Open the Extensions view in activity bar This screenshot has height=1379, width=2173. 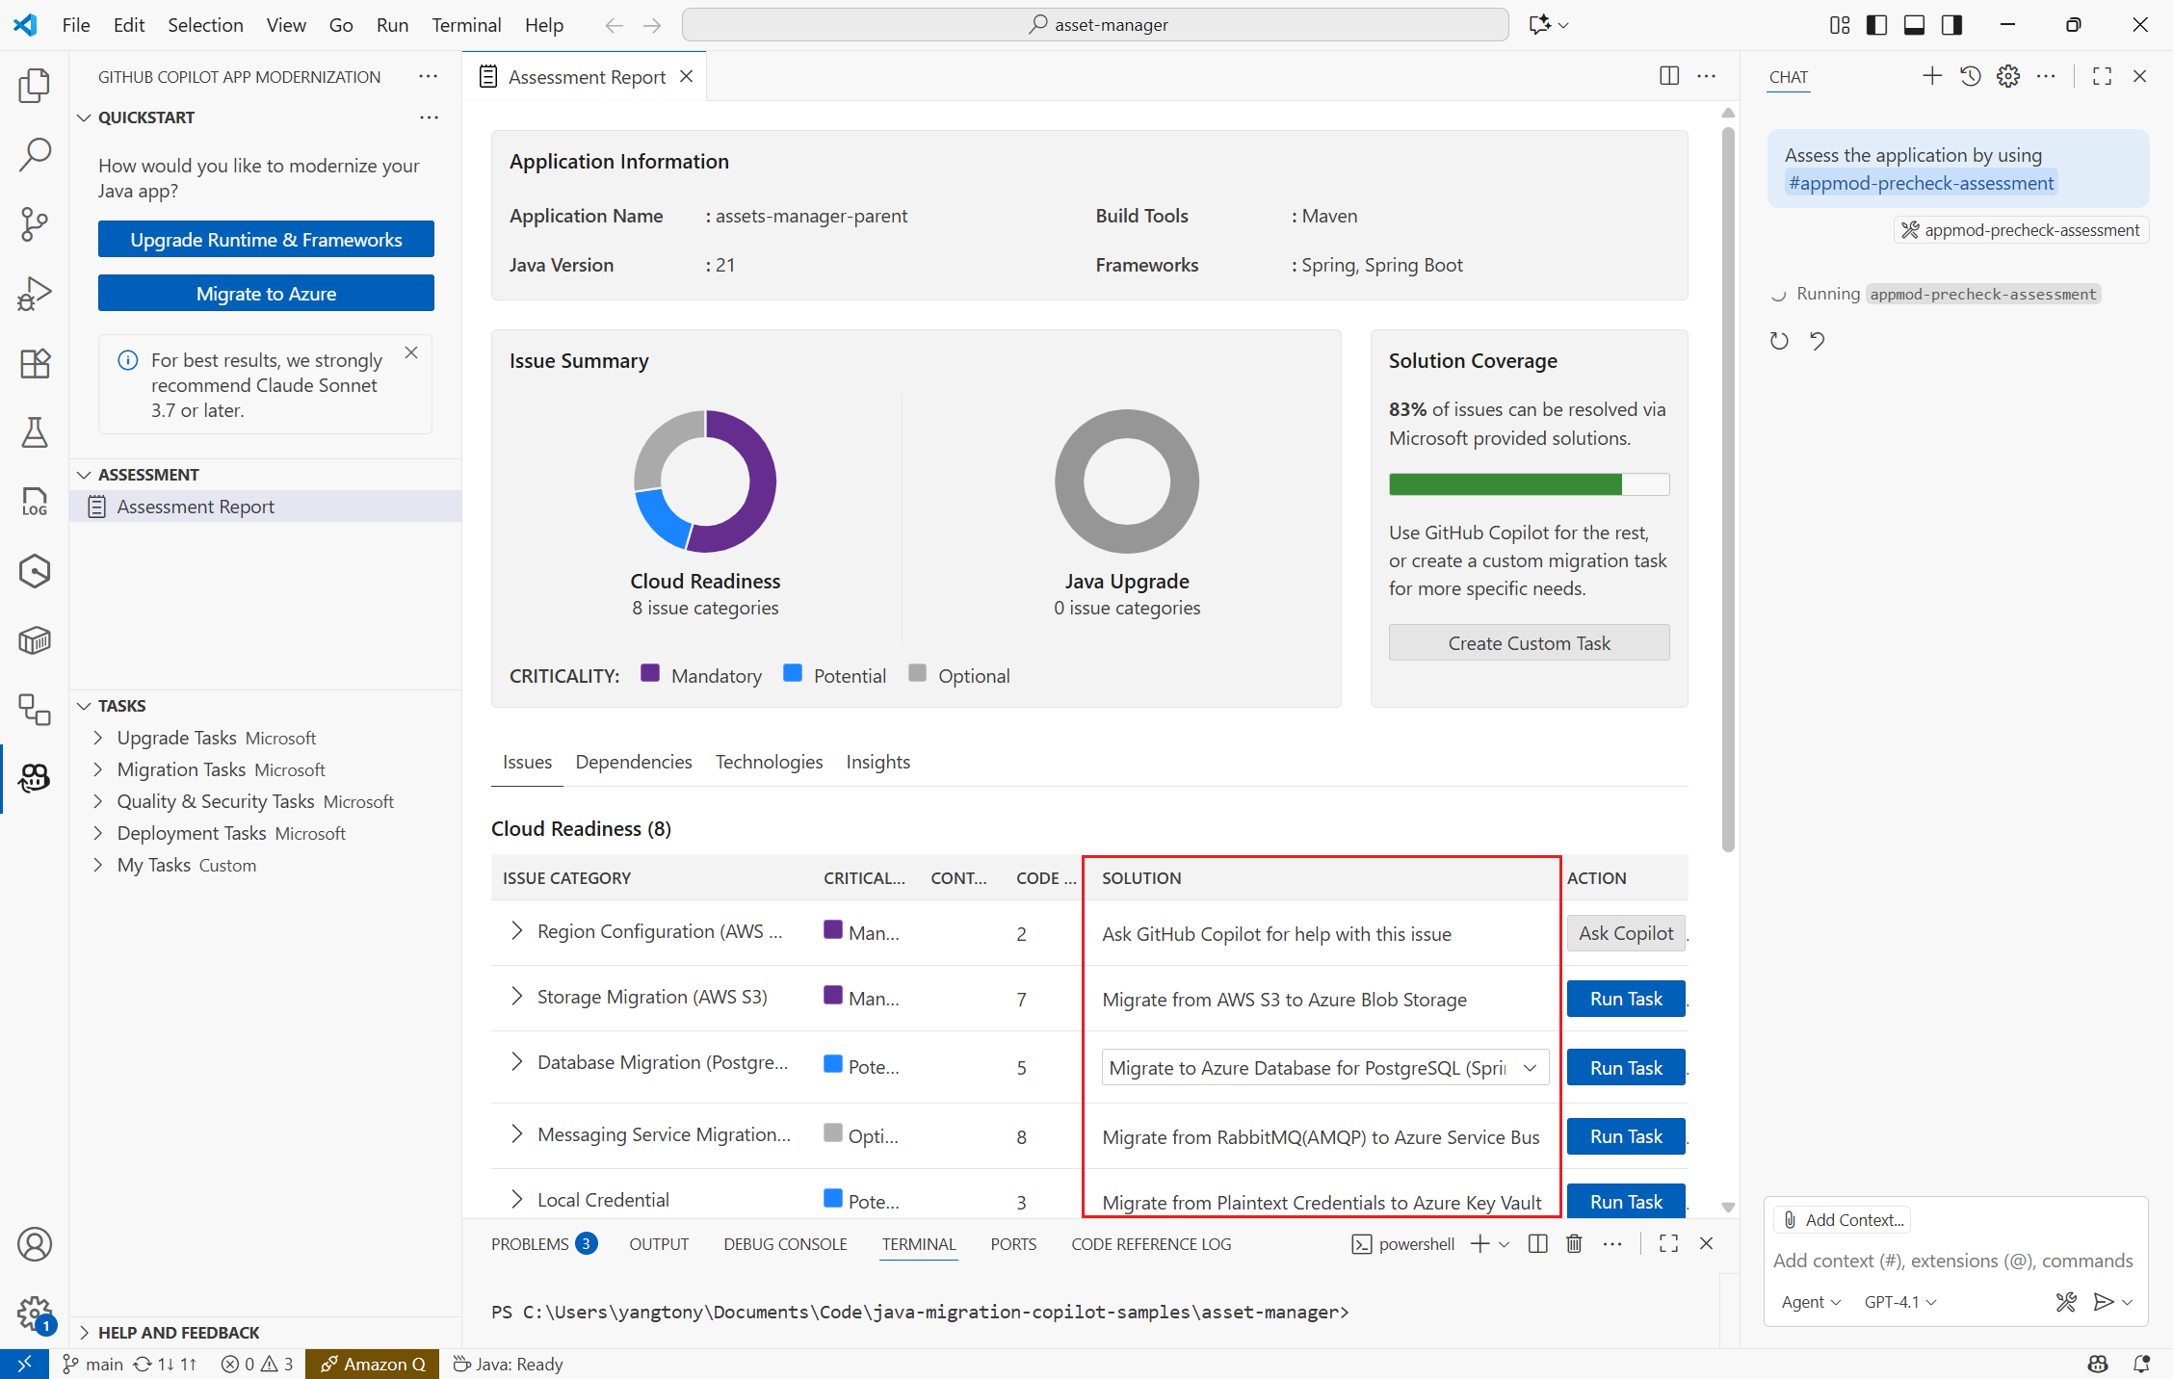tap(35, 363)
